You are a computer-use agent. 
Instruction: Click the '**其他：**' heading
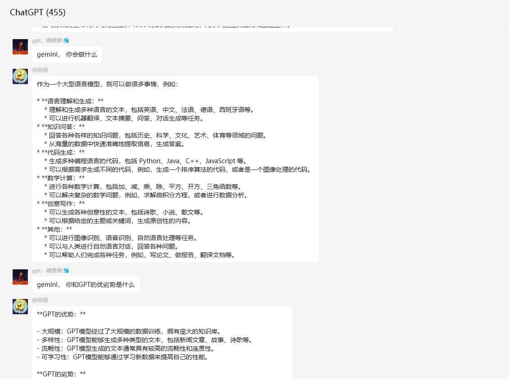[54, 229]
